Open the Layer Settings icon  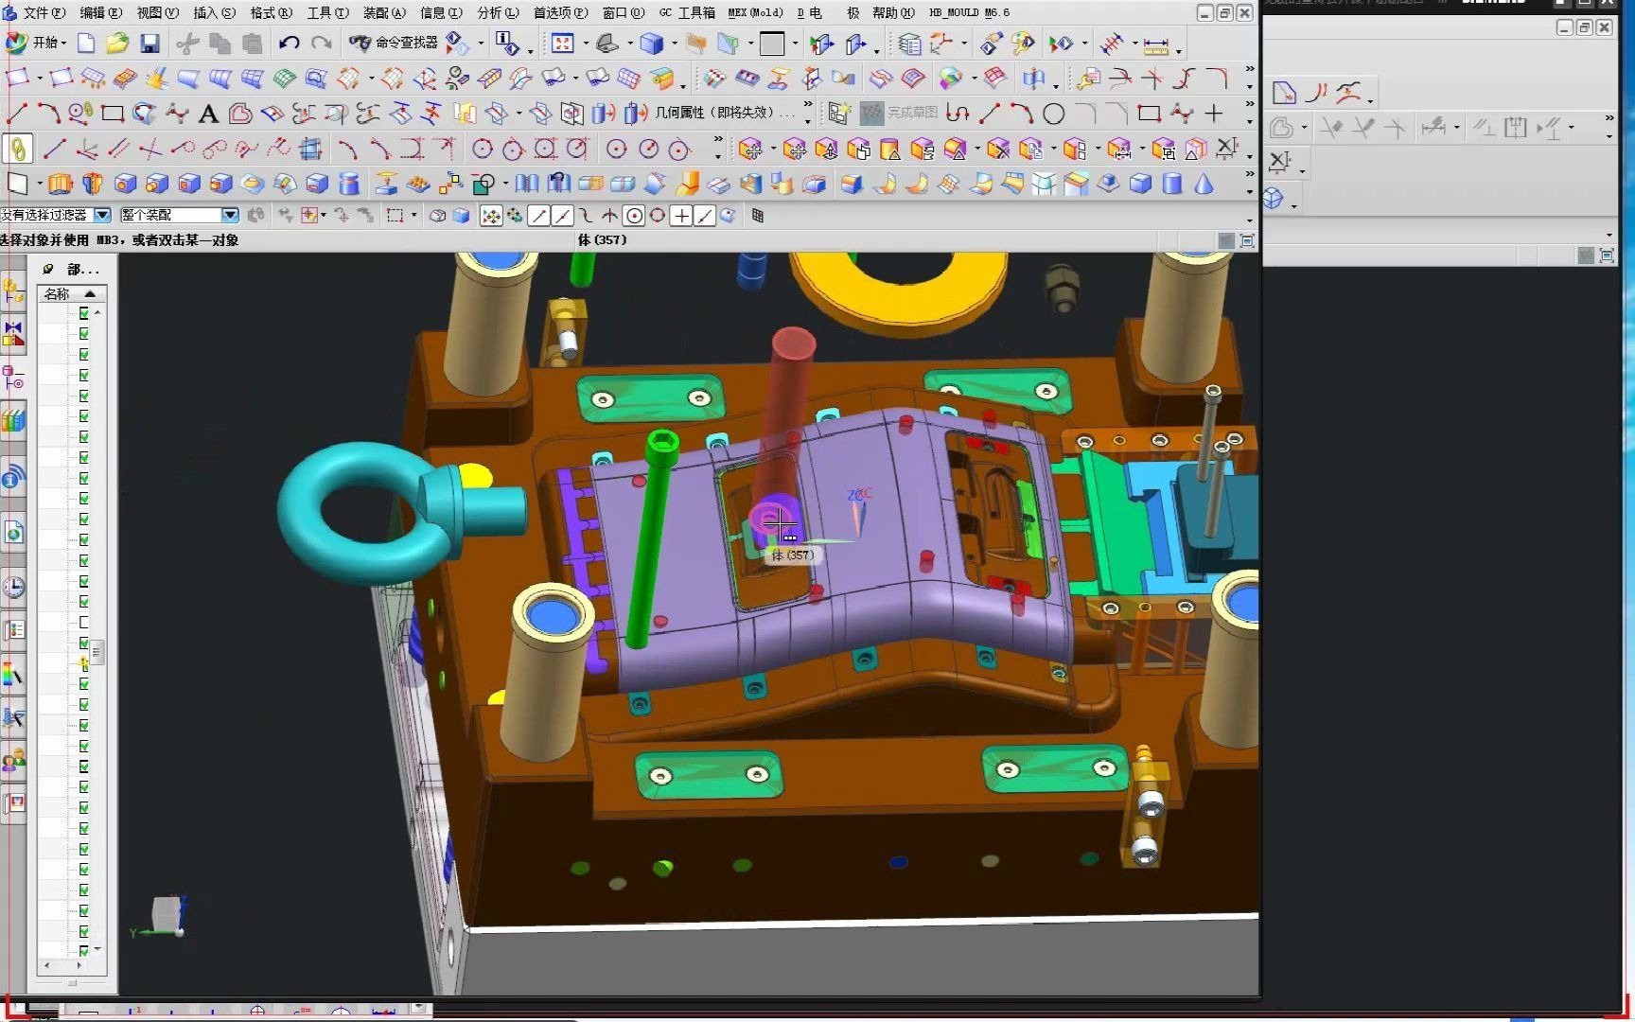(909, 44)
